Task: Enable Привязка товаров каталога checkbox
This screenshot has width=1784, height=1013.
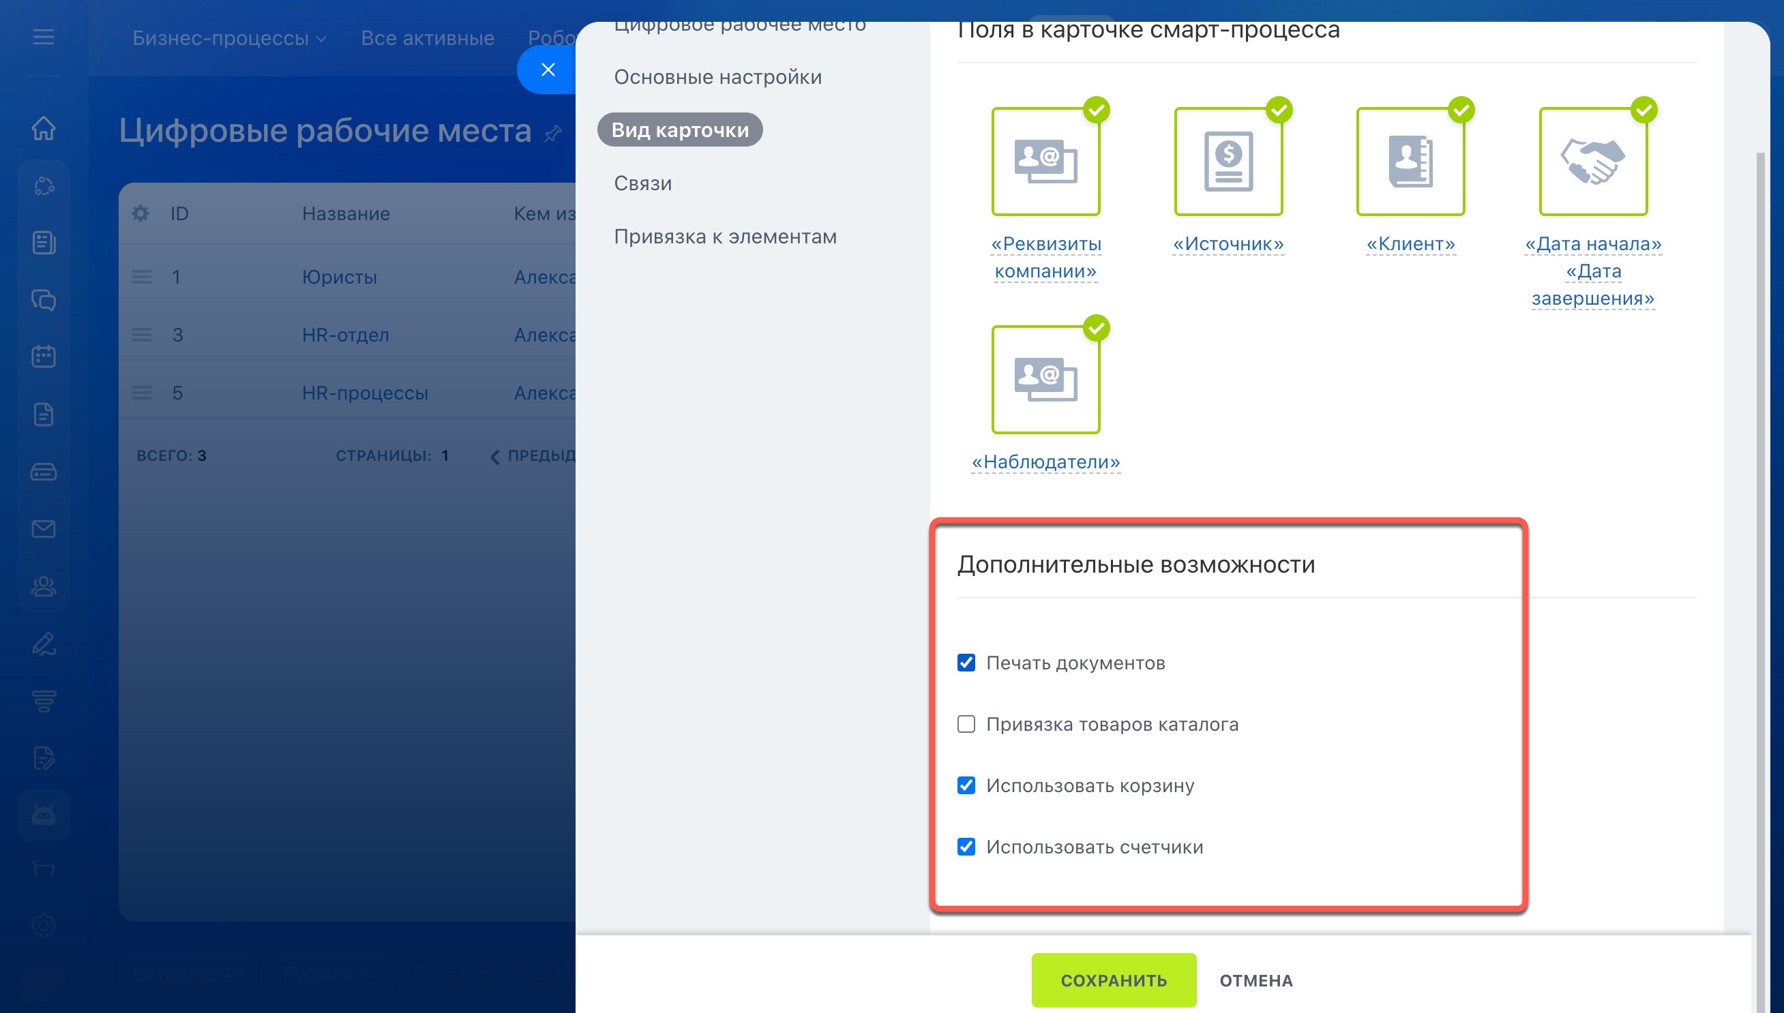Action: [x=966, y=723]
